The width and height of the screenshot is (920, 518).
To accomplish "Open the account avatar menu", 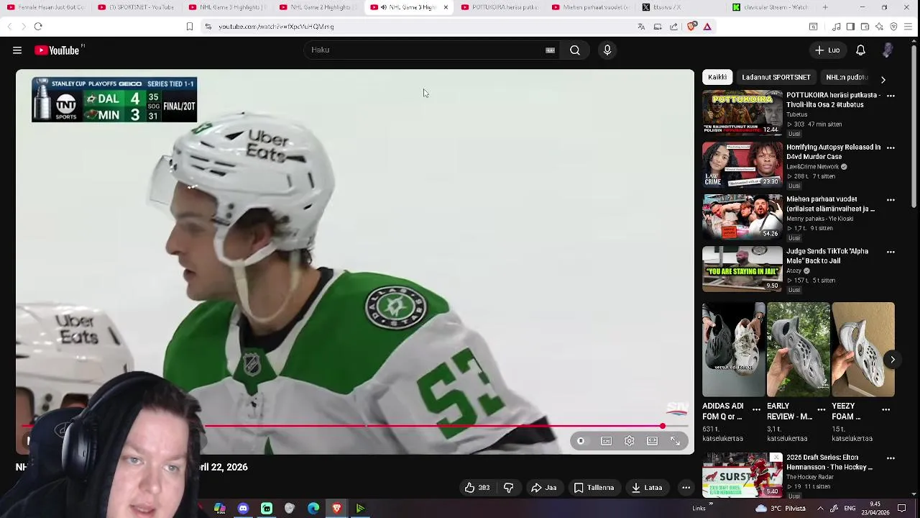I will 888,50.
